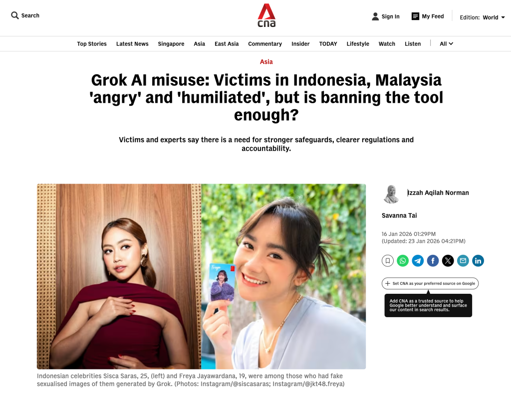Open author Izzah Aqilah Norman profile
The height and width of the screenshot is (395, 511).
pyautogui.click(x=438, y=193)
